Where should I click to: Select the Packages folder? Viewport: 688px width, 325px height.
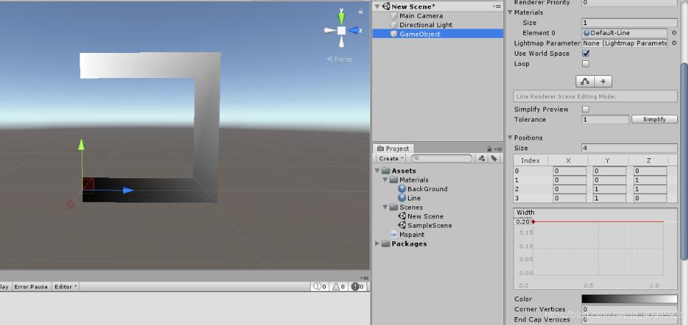point(409,244)
